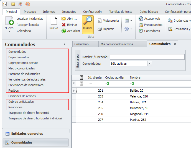
Task: Close the Comunidades document tab
Action: [175, 44]
